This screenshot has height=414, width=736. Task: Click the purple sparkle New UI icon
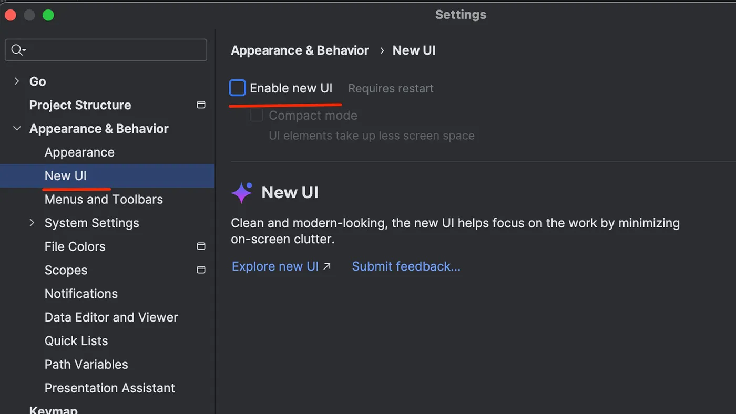242,193
